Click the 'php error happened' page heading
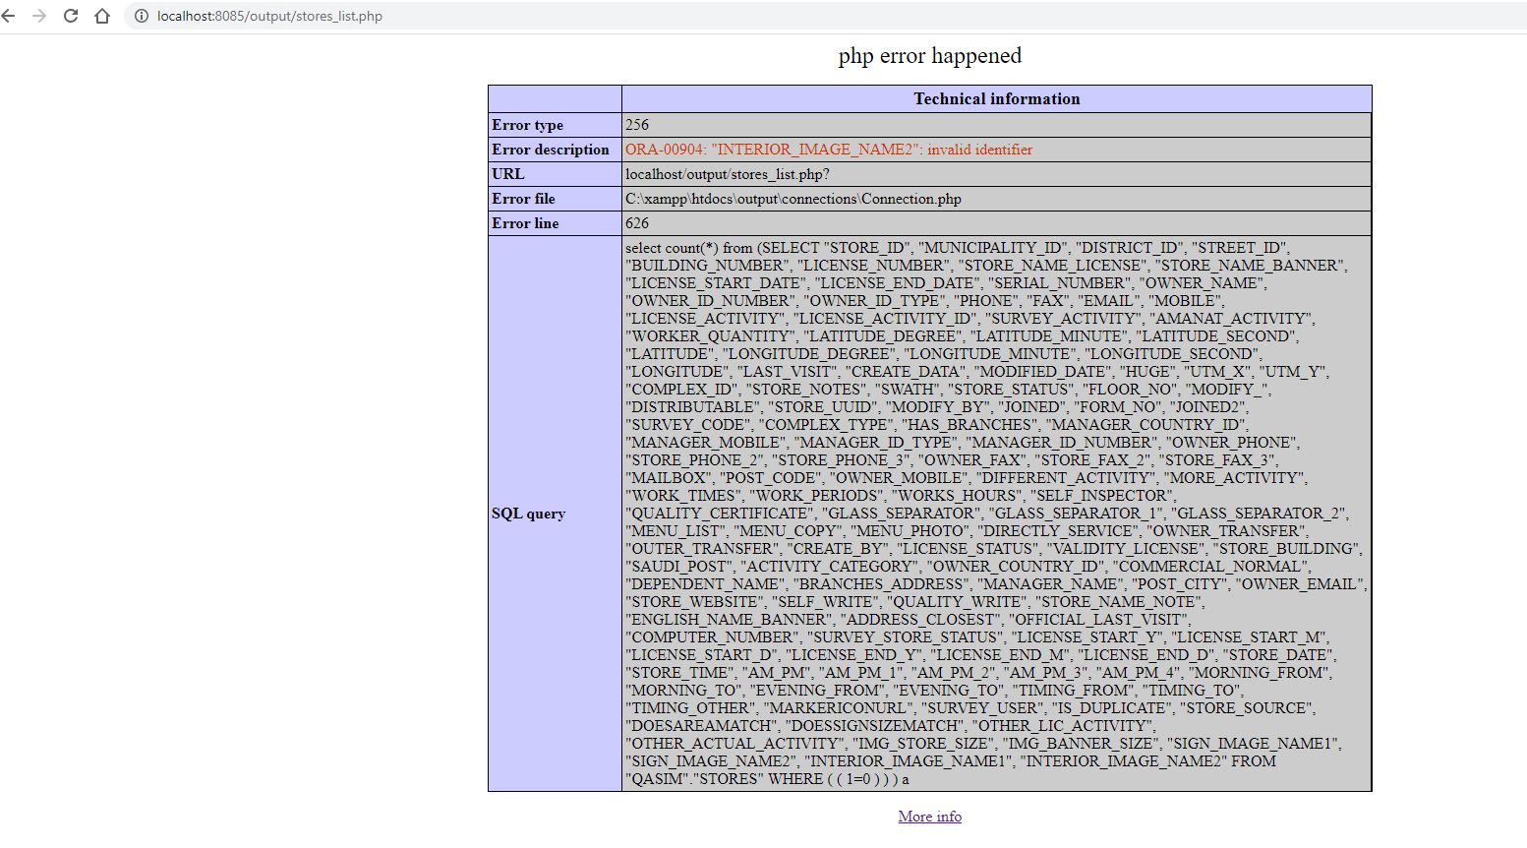 pyautogui.click(x=930, y=56)
